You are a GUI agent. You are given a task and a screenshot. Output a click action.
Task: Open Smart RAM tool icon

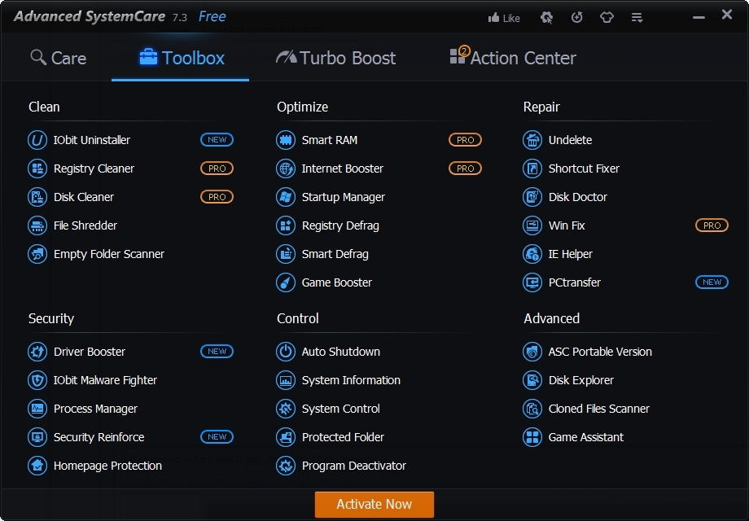point(286,140)
